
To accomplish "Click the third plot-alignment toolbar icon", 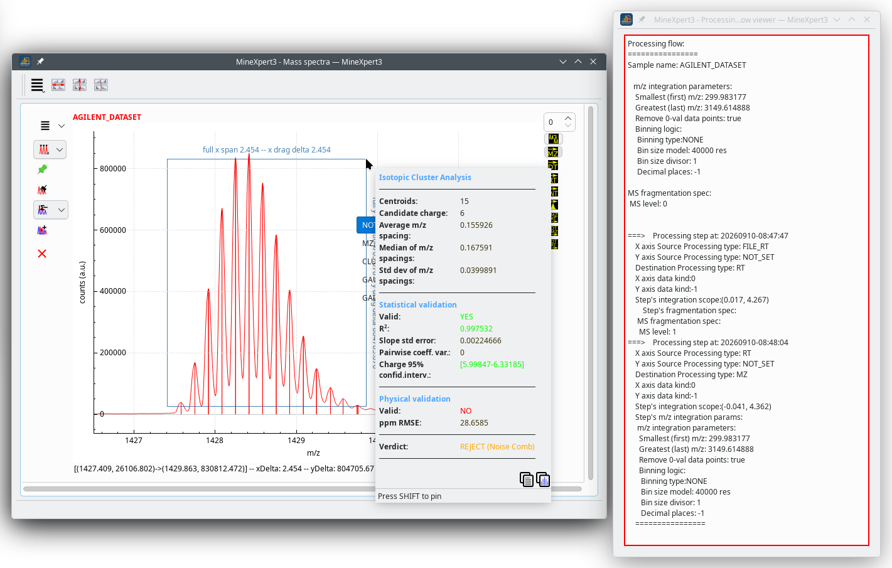I will (x=101, y=85).
